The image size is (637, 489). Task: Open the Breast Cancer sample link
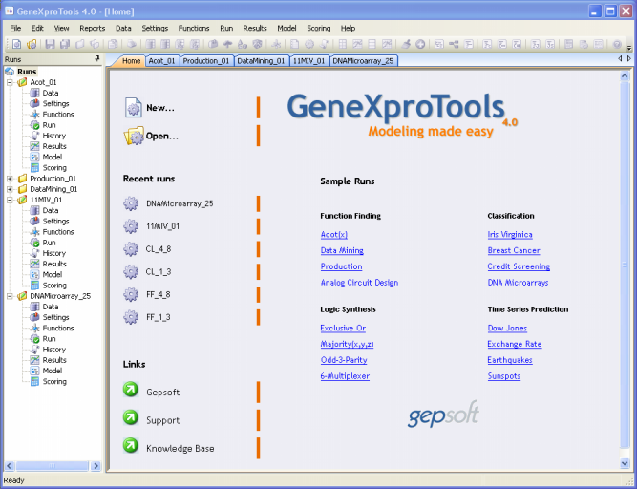click(514, 250)
